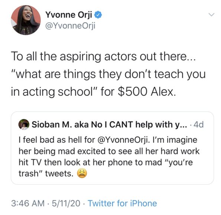Open Sioban M.'s small avatar icon
221x215 pixels.
(24, 124)
